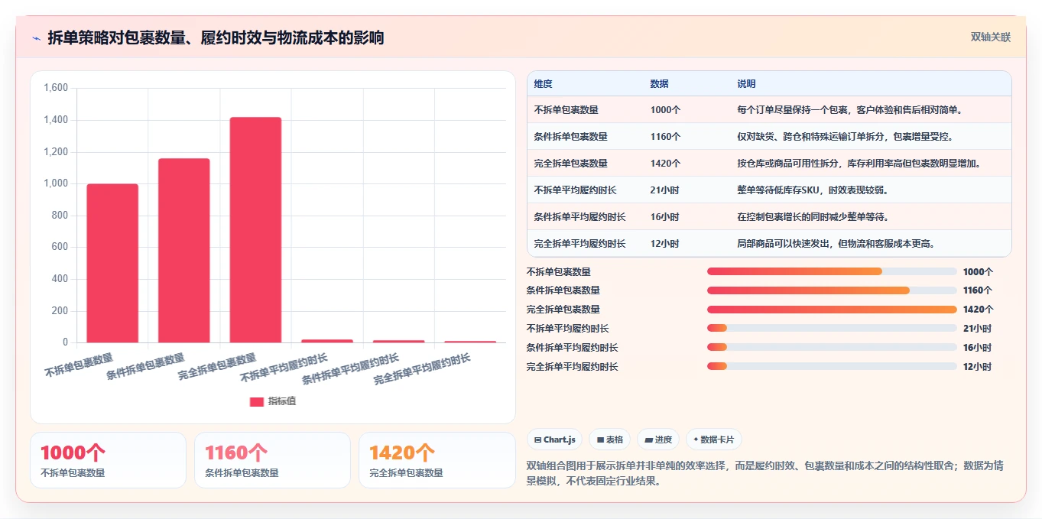Click the 不拆单平均履约时长 chart bar
The height and width of the screenshot is (519, 1042).
[x=327, y=341]
